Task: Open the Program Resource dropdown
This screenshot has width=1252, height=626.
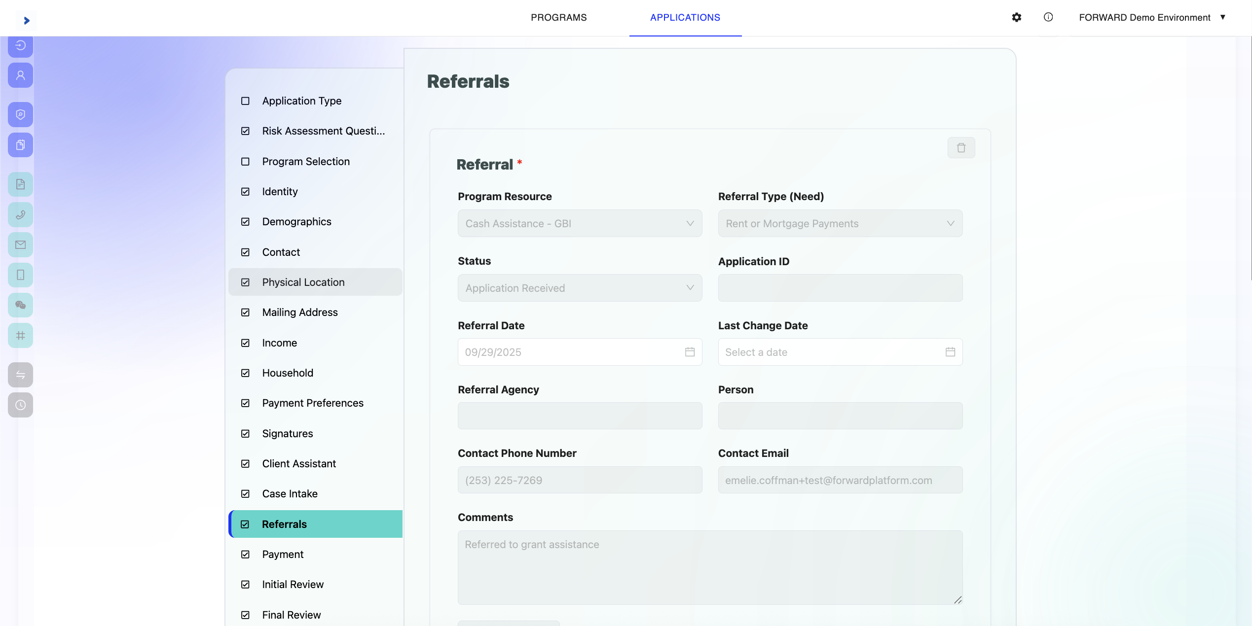Action: 579,224
